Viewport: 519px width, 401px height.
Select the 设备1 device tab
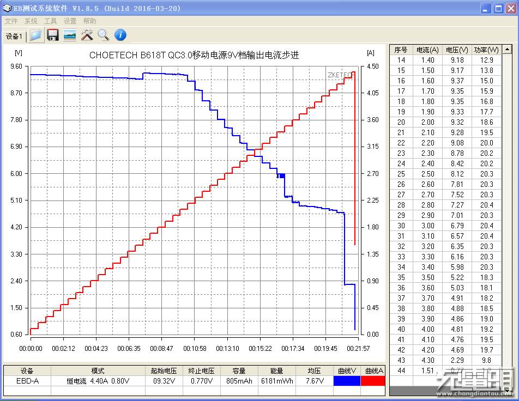14,37
